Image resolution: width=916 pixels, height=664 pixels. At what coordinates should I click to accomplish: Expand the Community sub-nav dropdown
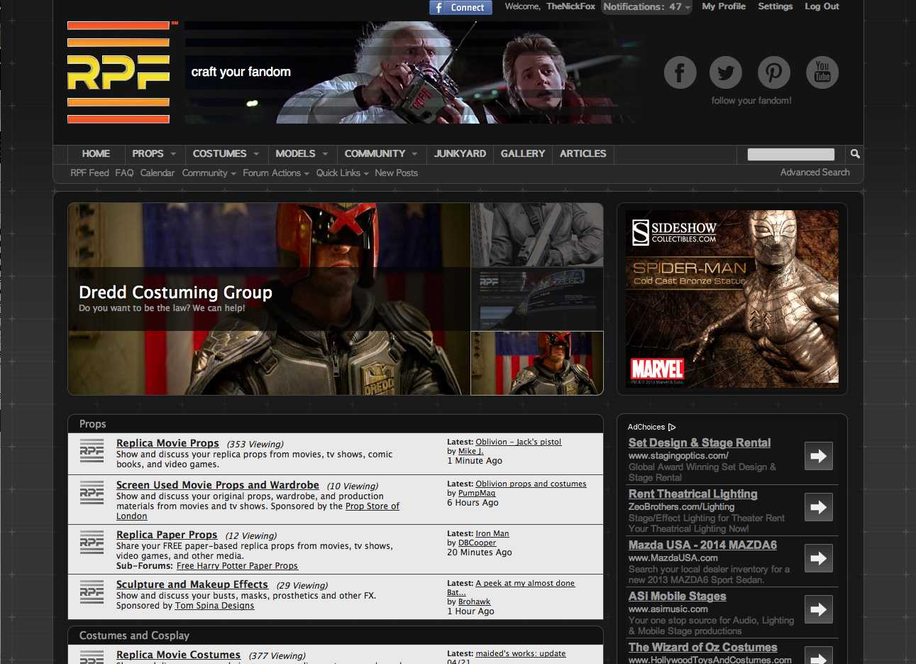pos(209,173)
